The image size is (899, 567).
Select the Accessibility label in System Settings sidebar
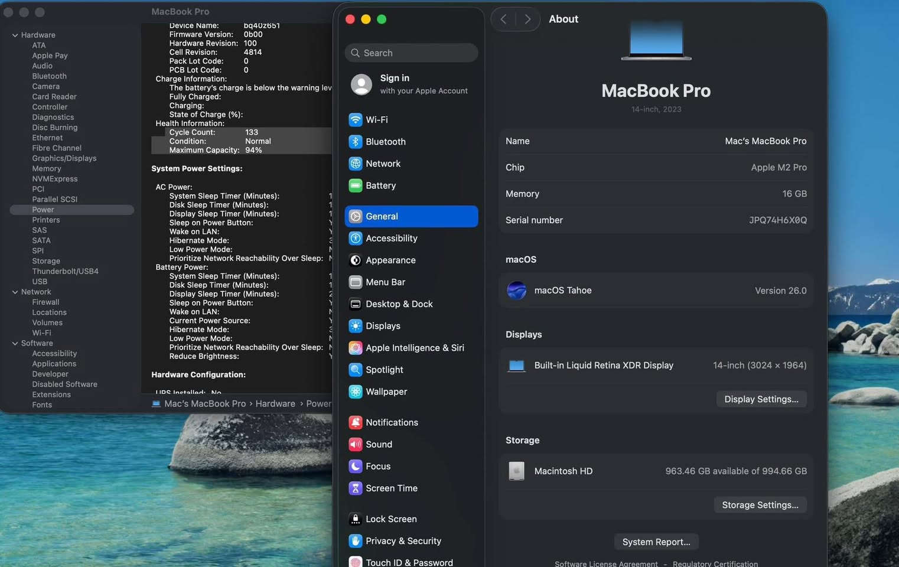(x=392, y=238)
